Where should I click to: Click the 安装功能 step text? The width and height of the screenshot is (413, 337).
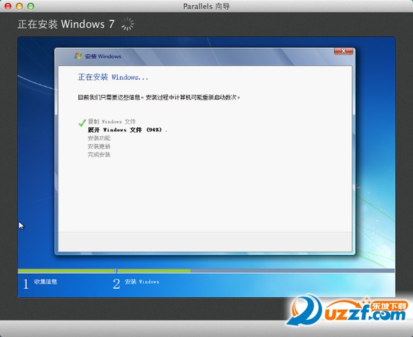(98, 138)
